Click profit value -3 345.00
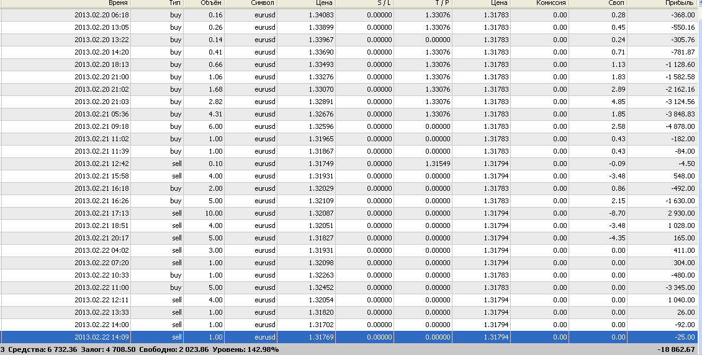 [680, 288]
